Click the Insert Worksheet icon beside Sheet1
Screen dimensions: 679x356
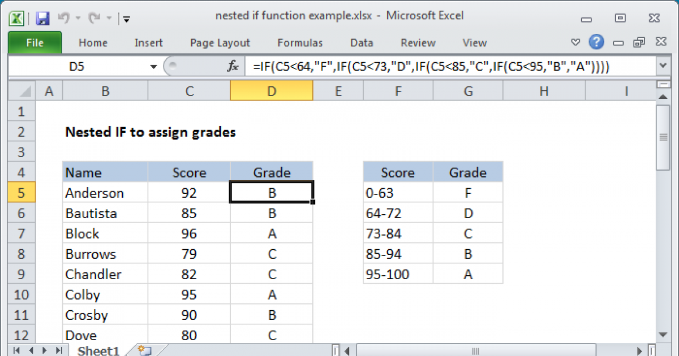[x=144, y=350]
